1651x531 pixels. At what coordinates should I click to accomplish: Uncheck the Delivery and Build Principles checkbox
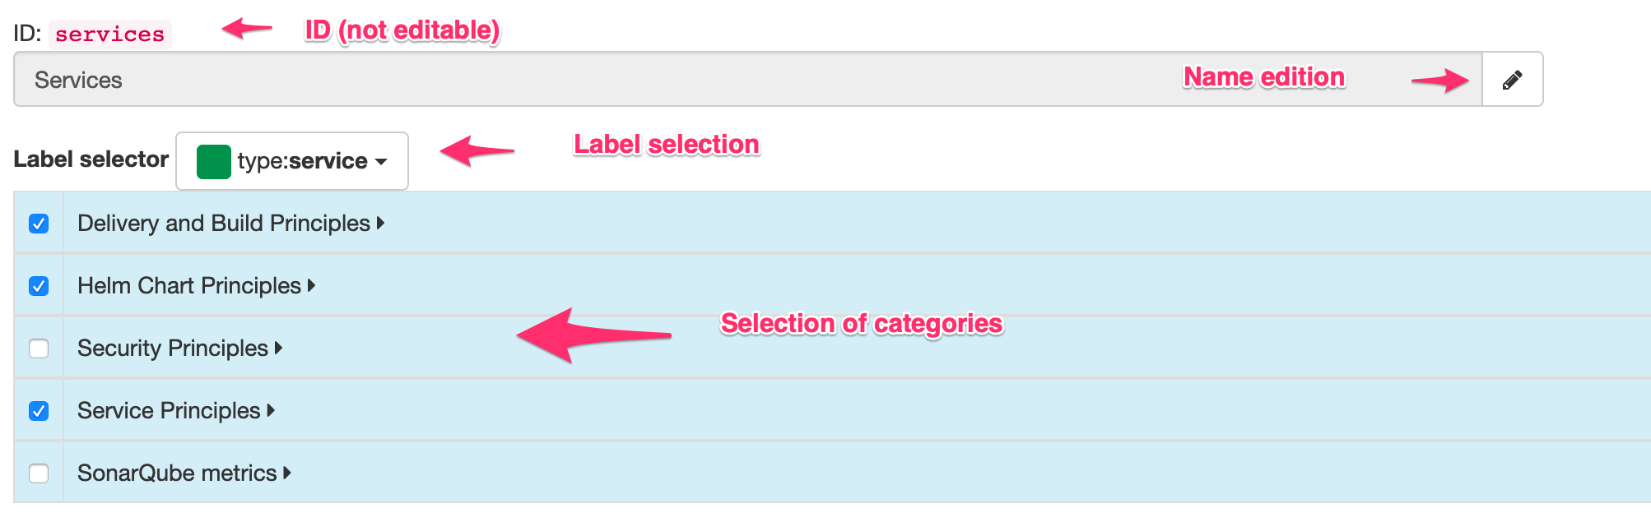click(39, 224)
